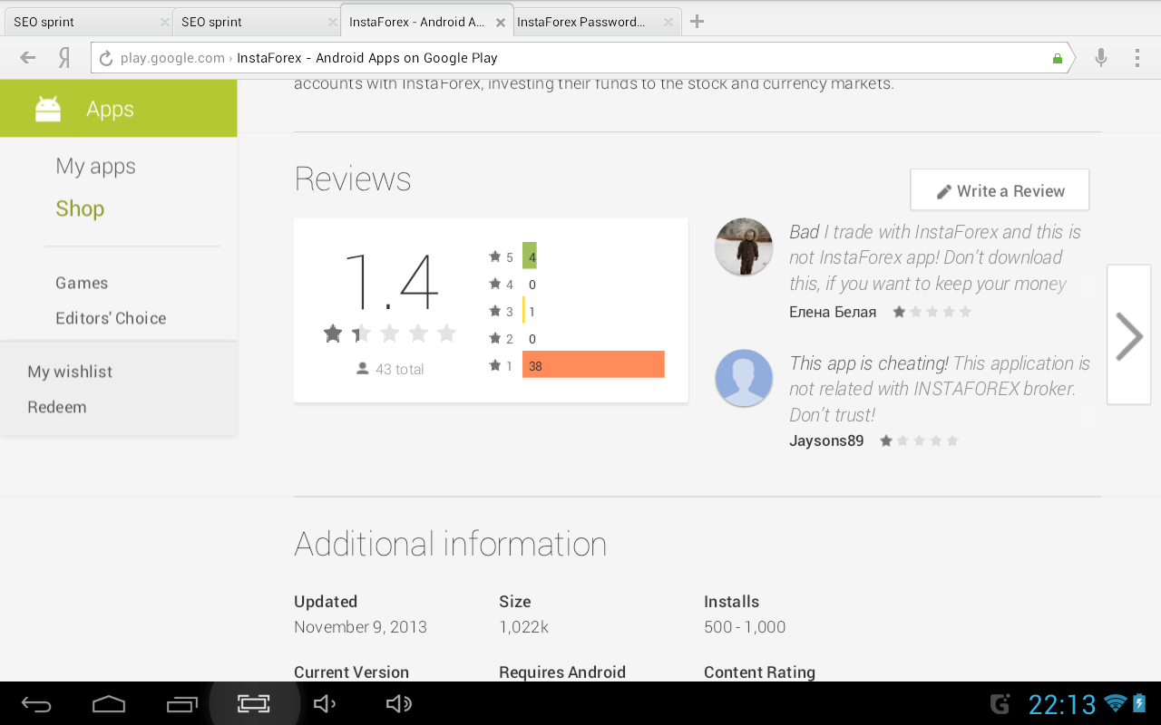Click 'November 9, 2013' updated date
Viewport: 1161px width, 725px height.
360,627
